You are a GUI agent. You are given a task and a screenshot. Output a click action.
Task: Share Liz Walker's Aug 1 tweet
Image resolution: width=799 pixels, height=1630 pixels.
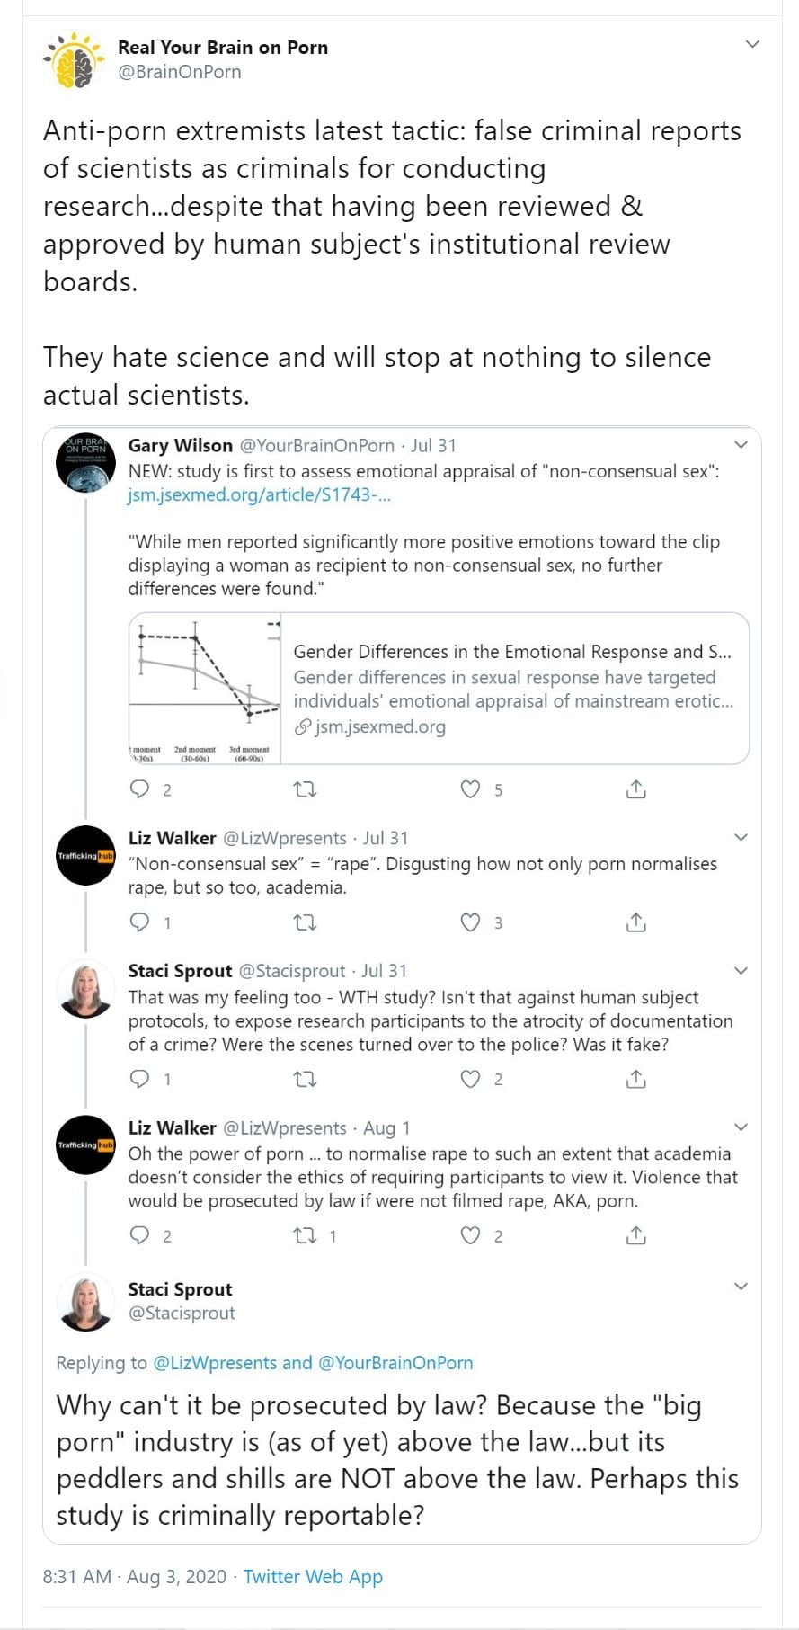coord(635,1235)
